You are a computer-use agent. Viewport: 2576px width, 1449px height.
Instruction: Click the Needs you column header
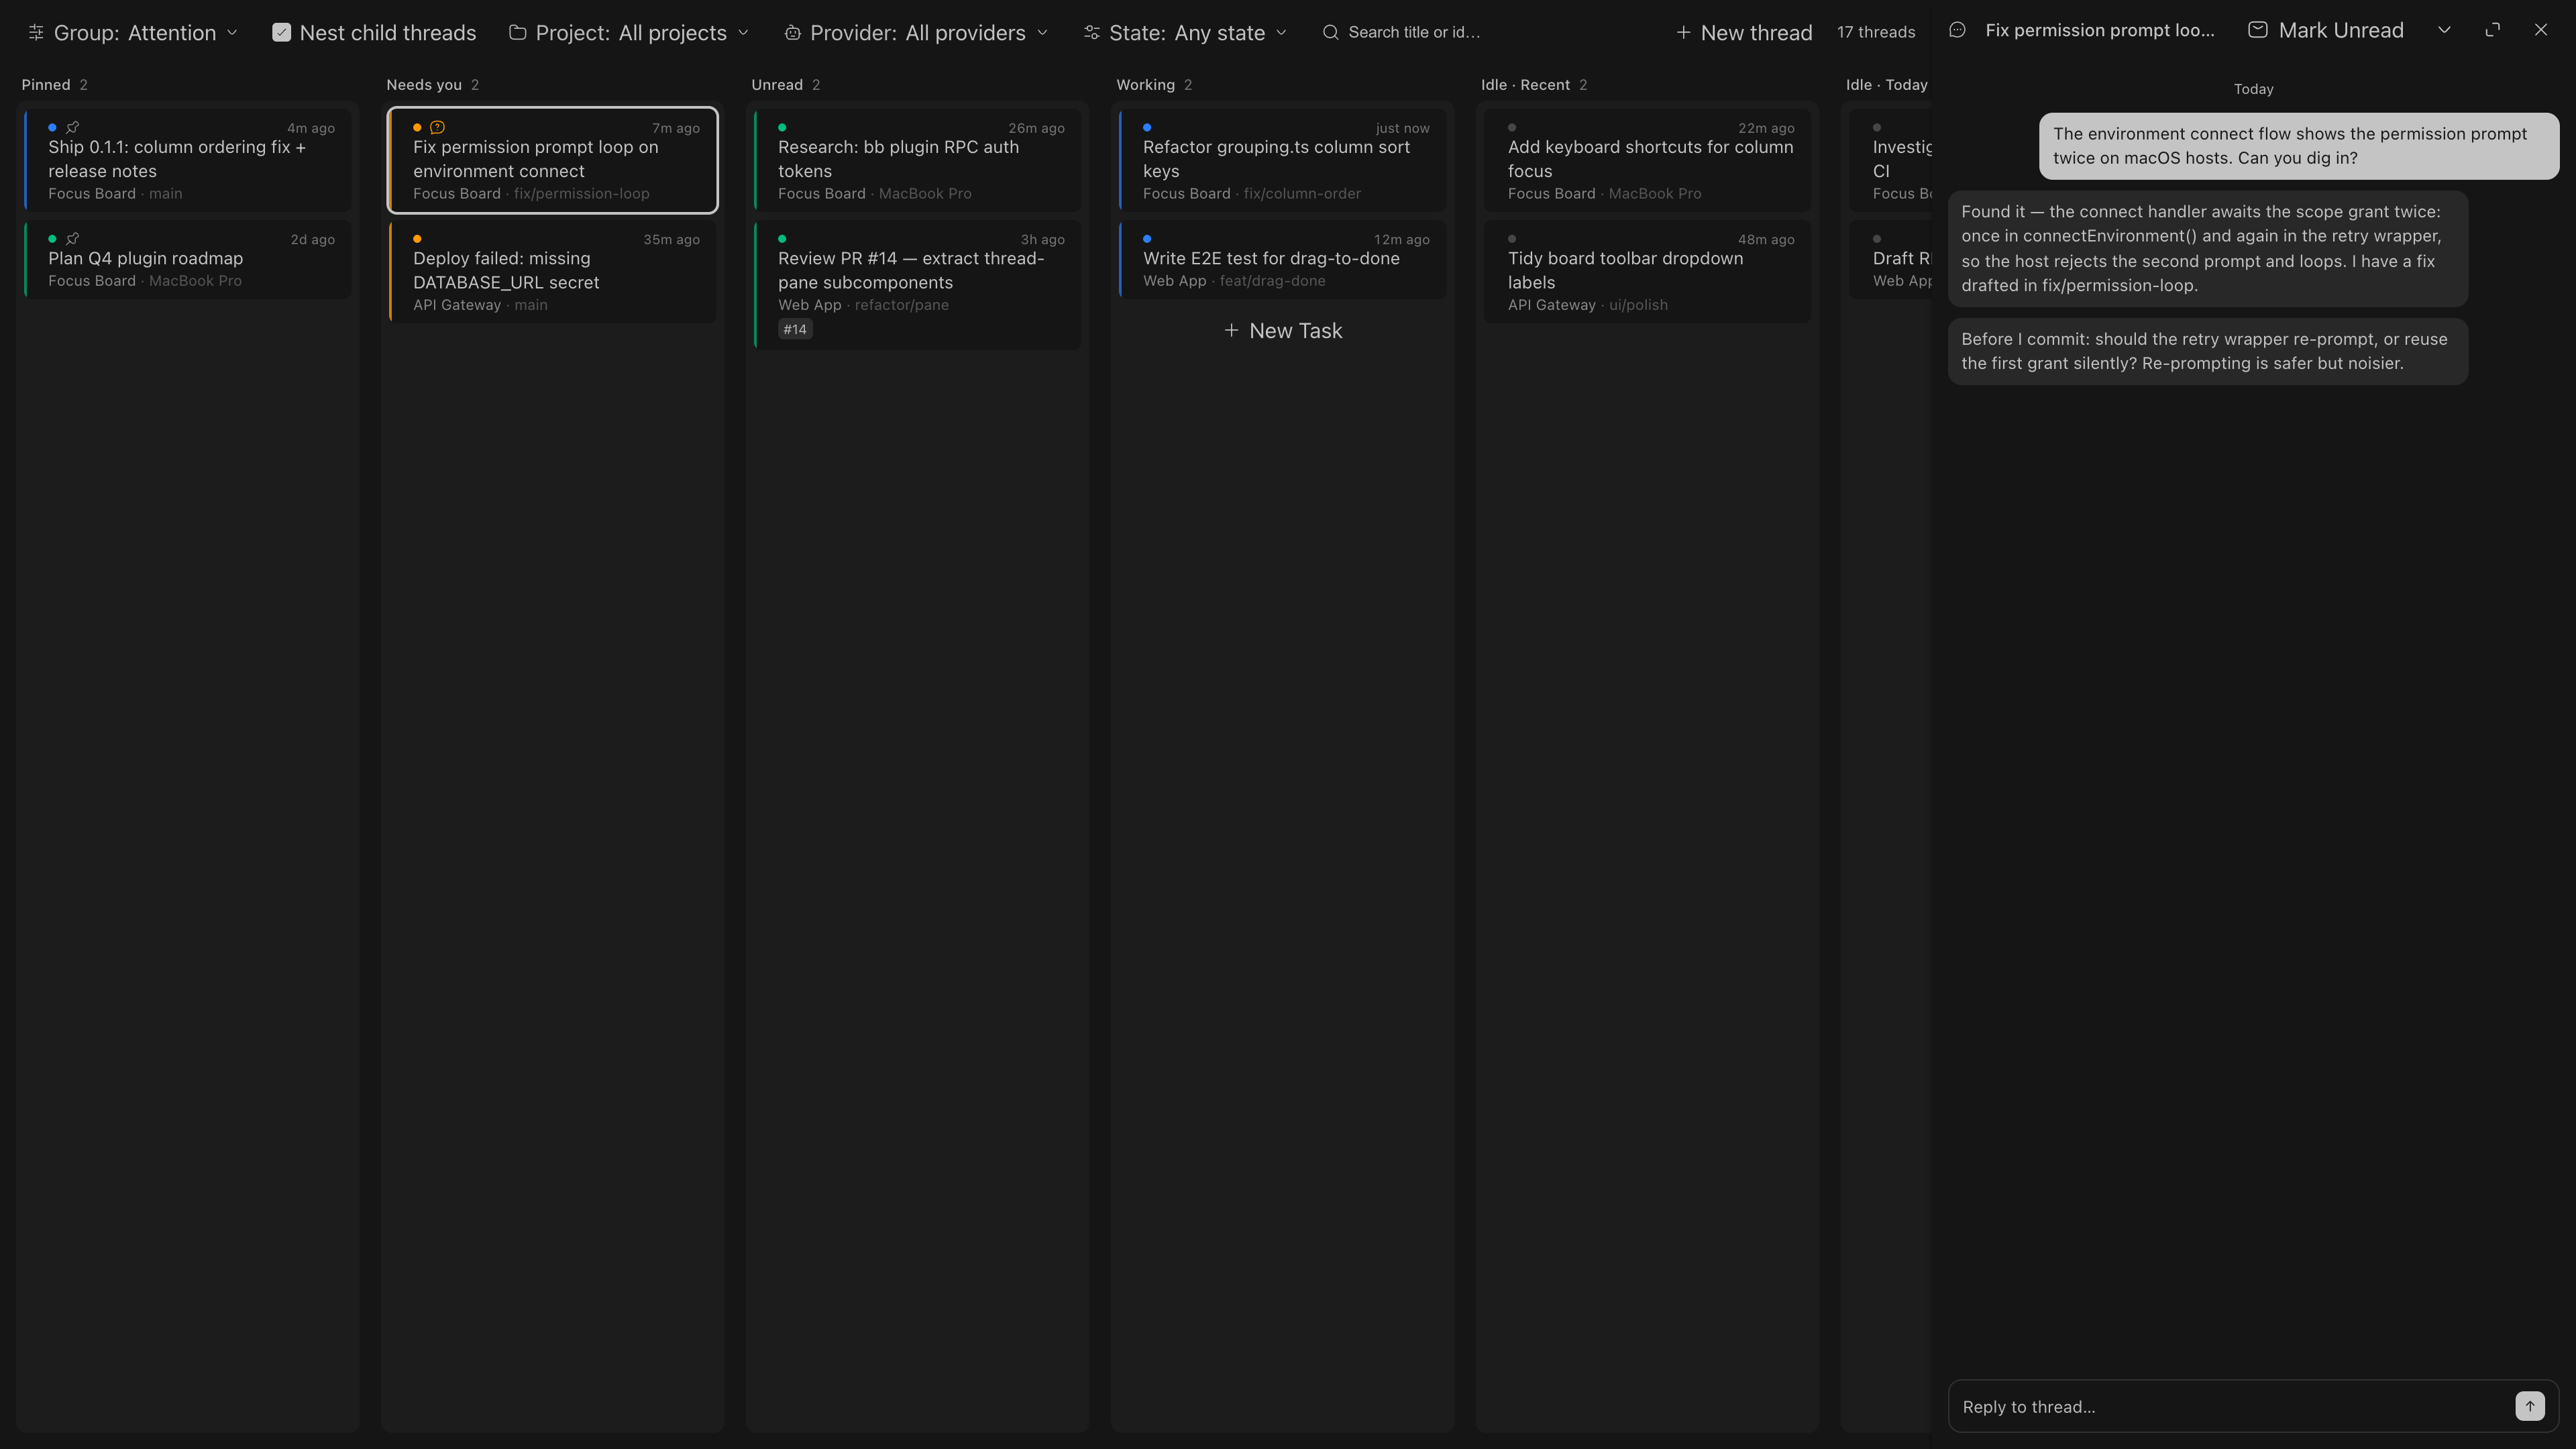tap(424, 85)
